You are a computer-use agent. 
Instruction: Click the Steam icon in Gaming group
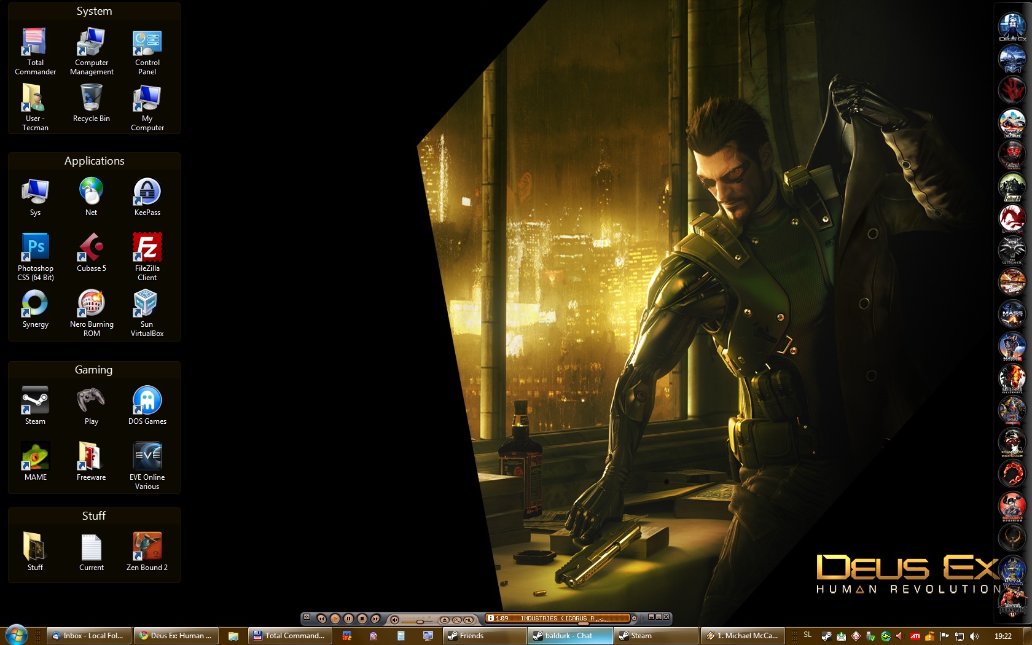click(x=35, y=401)
